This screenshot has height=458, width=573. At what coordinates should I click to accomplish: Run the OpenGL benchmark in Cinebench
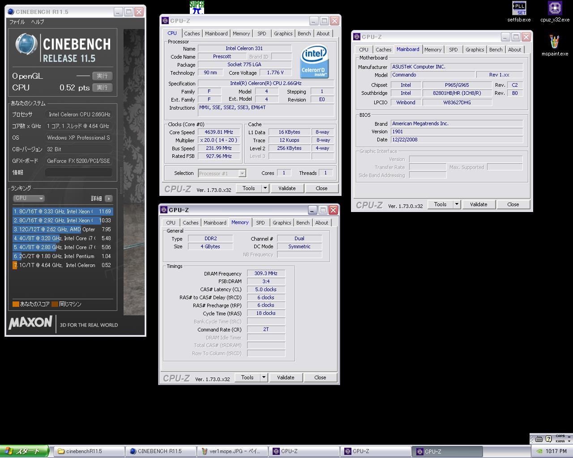pos(102,76)
